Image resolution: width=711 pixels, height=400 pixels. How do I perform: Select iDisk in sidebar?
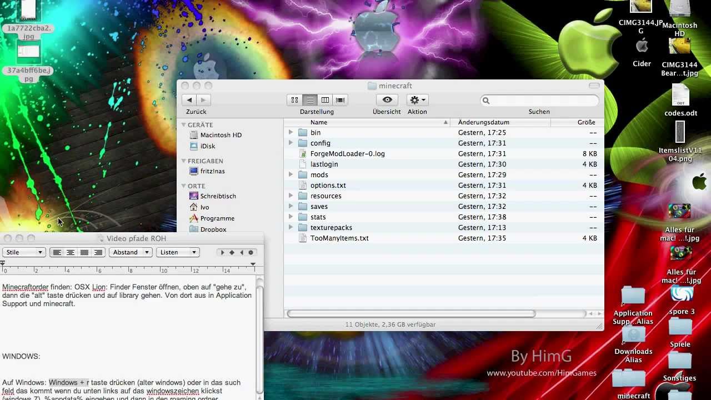208,146
